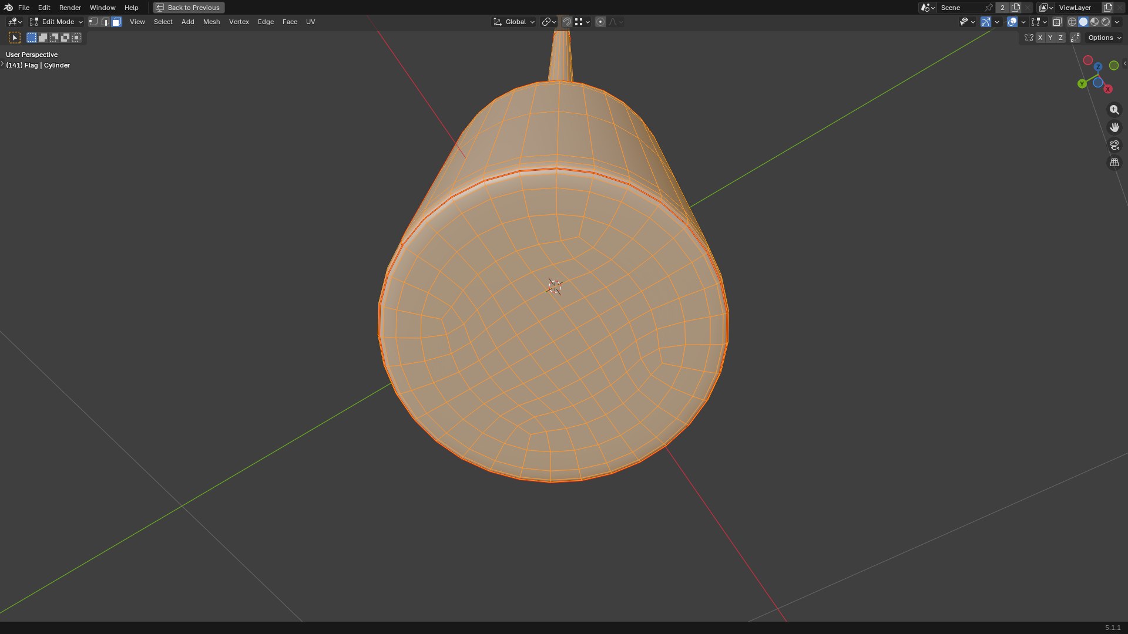
Task: Choose 'Intersect selection' mode icon
Action: pyautogui.click(x=76, y=38)
